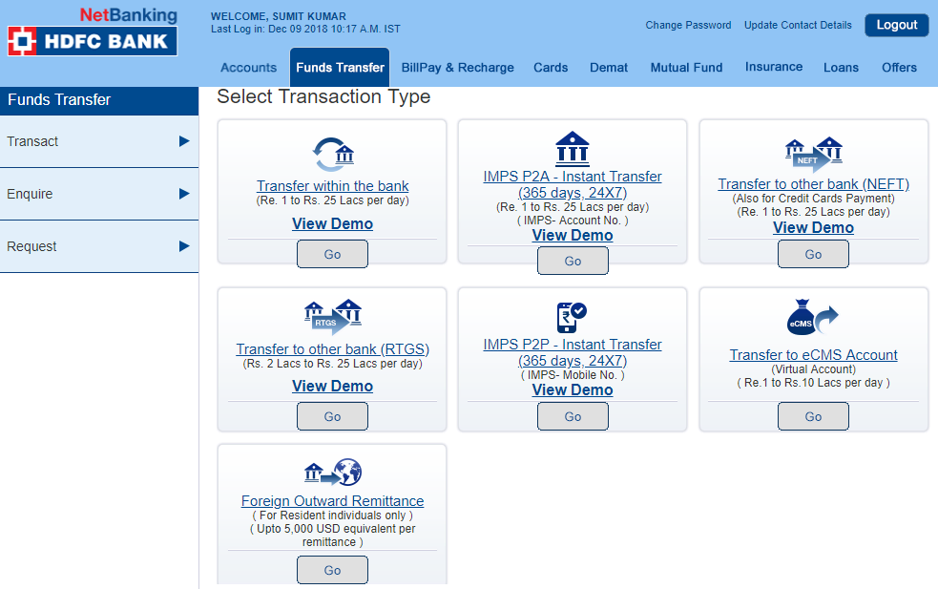Click the 'WELCOME, SUMIT KUMAR' text
The width and height of the screenshot is (938, 589).
279,17
